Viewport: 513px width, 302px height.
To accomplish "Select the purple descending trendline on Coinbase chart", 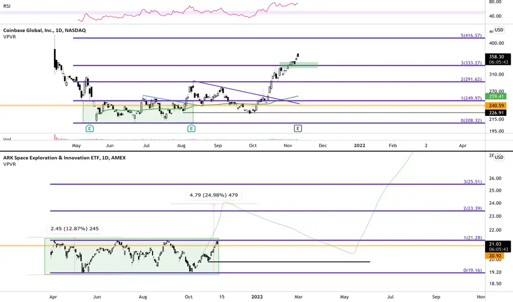I will (x=246, y=92).
